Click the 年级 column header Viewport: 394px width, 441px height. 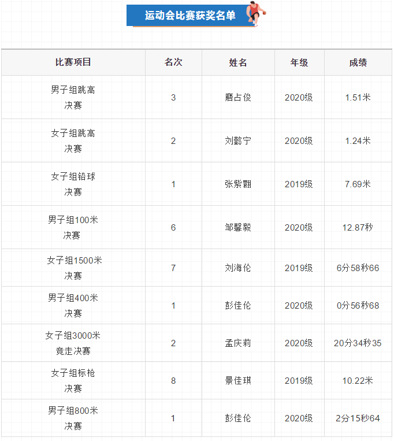coord(299,62)
